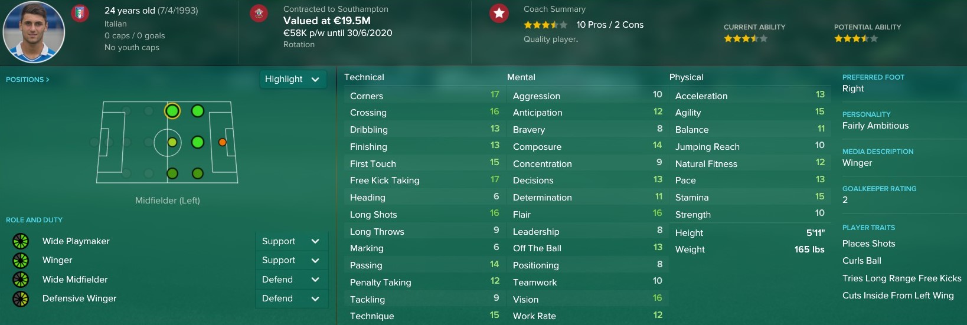Image resolution: width=967 pixels, height=325 pixels.
Task: Click the player portrait photo
Action: tap(34, 31)
